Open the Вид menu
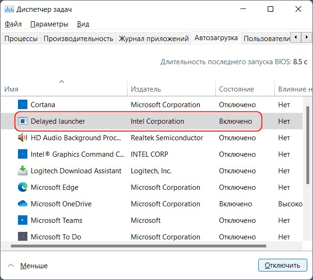Image resolution: width=313 pixels, height=280 pixels. (x=83, y=24)
